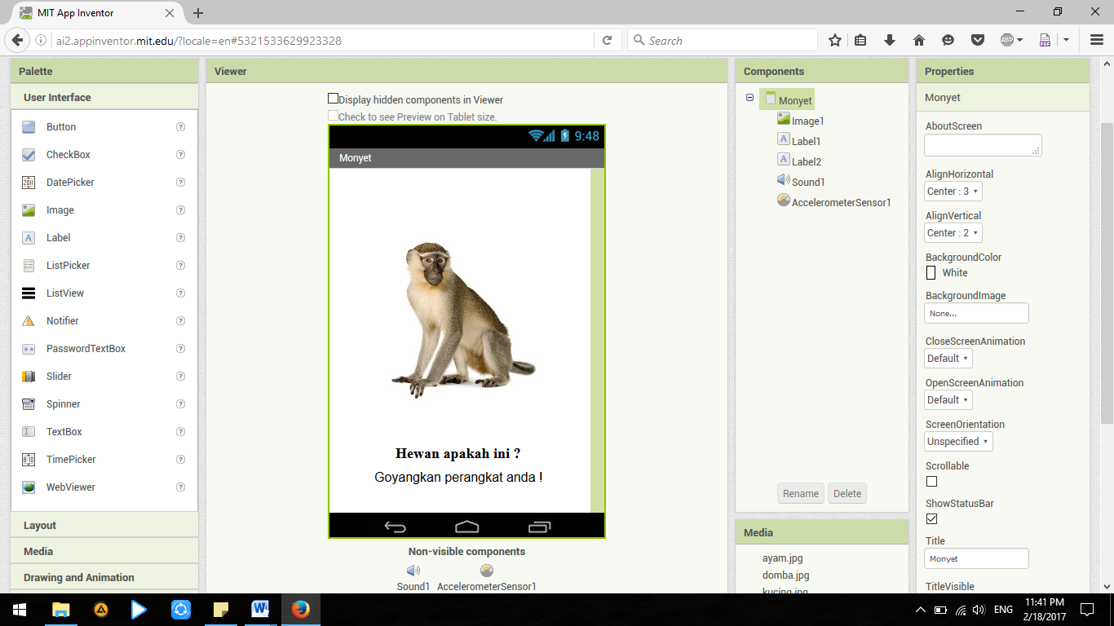Choose the TextBox palette icon
This screenshot has width=1114, height=626.
29,432
